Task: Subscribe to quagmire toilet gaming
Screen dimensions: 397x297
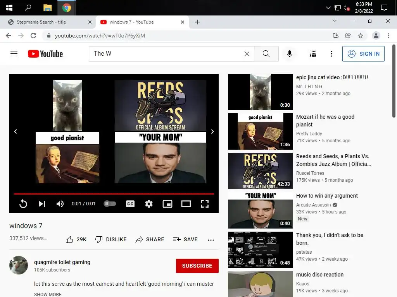Action: coord(197,266)
